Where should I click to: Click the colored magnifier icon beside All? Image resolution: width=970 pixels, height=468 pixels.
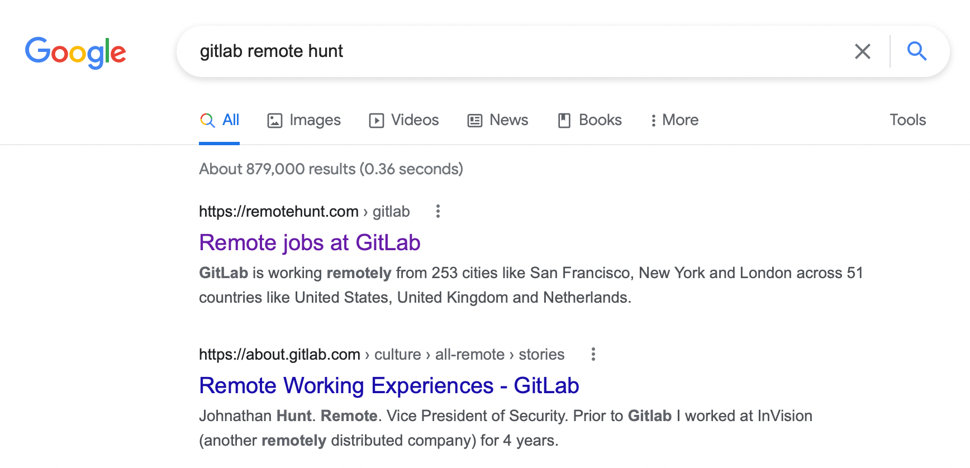coord(207,121)
